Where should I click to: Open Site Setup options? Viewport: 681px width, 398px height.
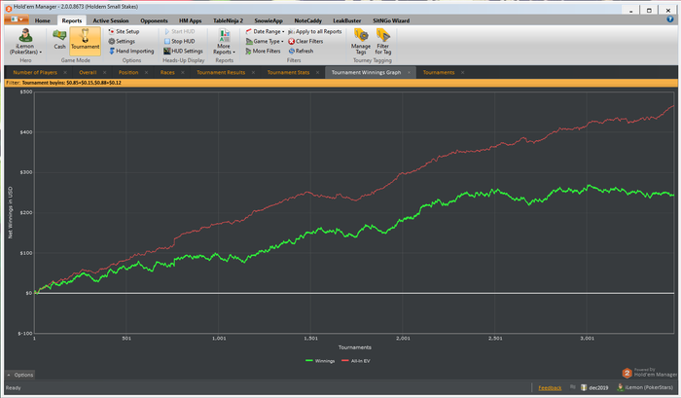click(124, 31)
